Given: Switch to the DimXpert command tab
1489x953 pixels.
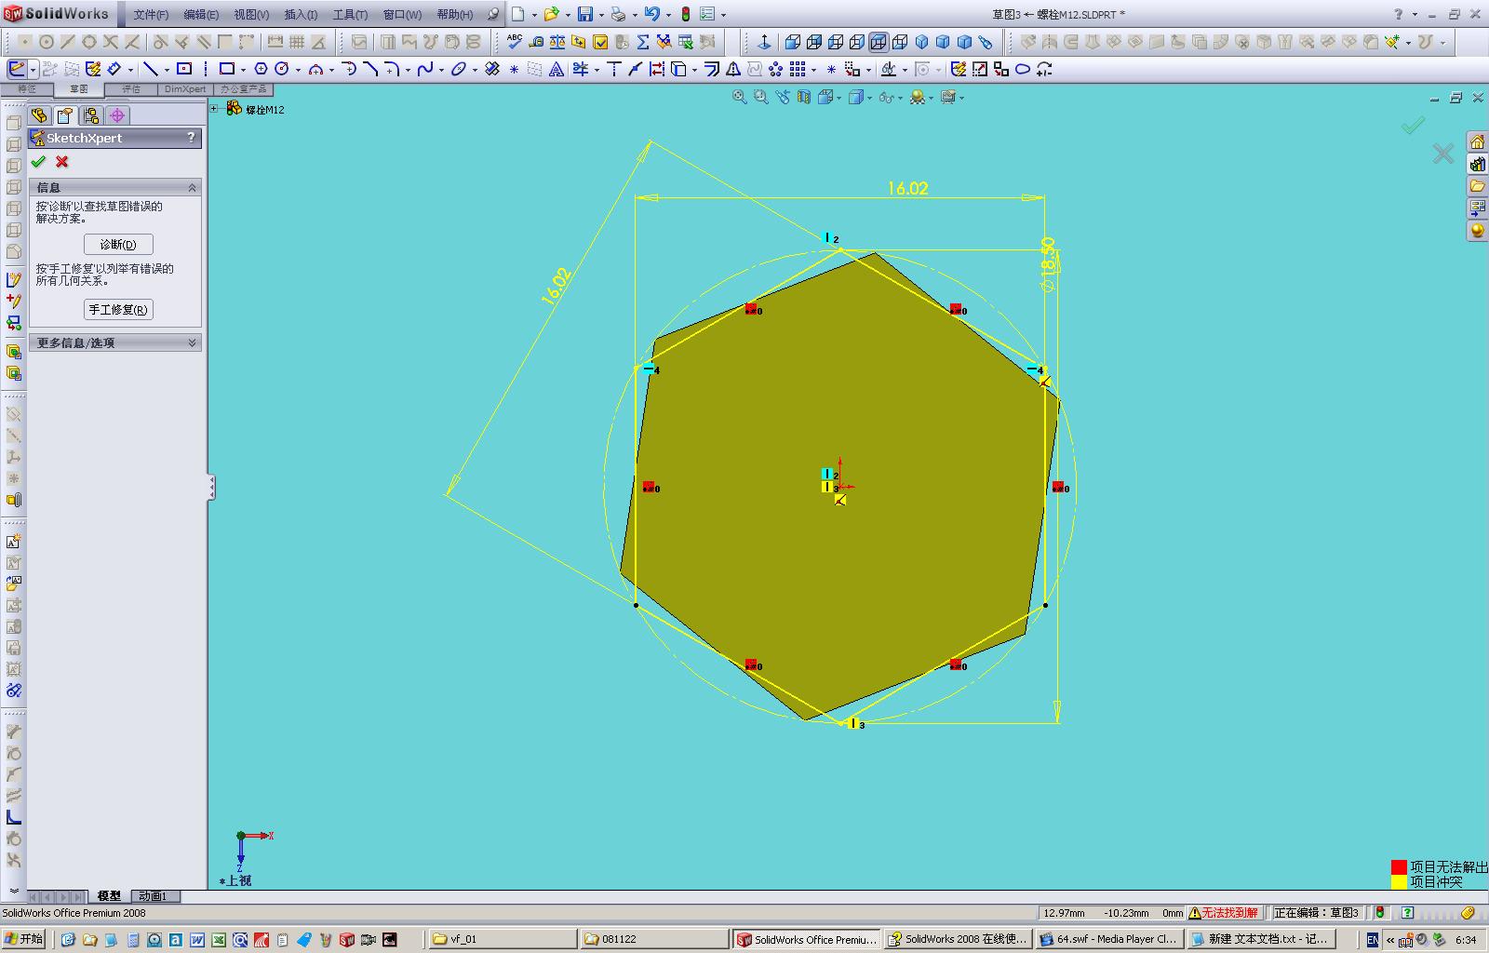Looking at the screenshot, I should [185, 89].
